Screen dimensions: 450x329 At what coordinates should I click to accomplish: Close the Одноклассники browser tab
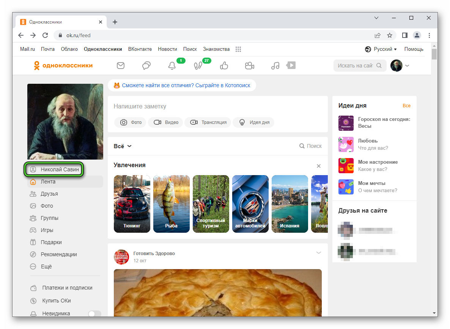click(101, 22)
